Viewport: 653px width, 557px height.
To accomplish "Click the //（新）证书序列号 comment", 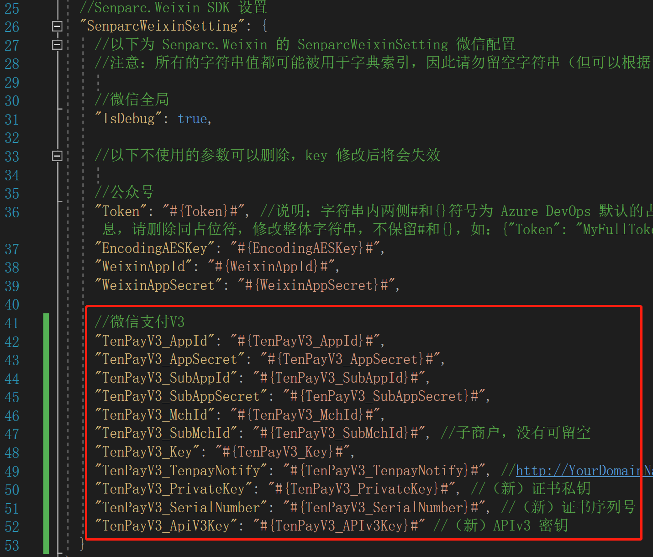I will click(x=568, y=507).
